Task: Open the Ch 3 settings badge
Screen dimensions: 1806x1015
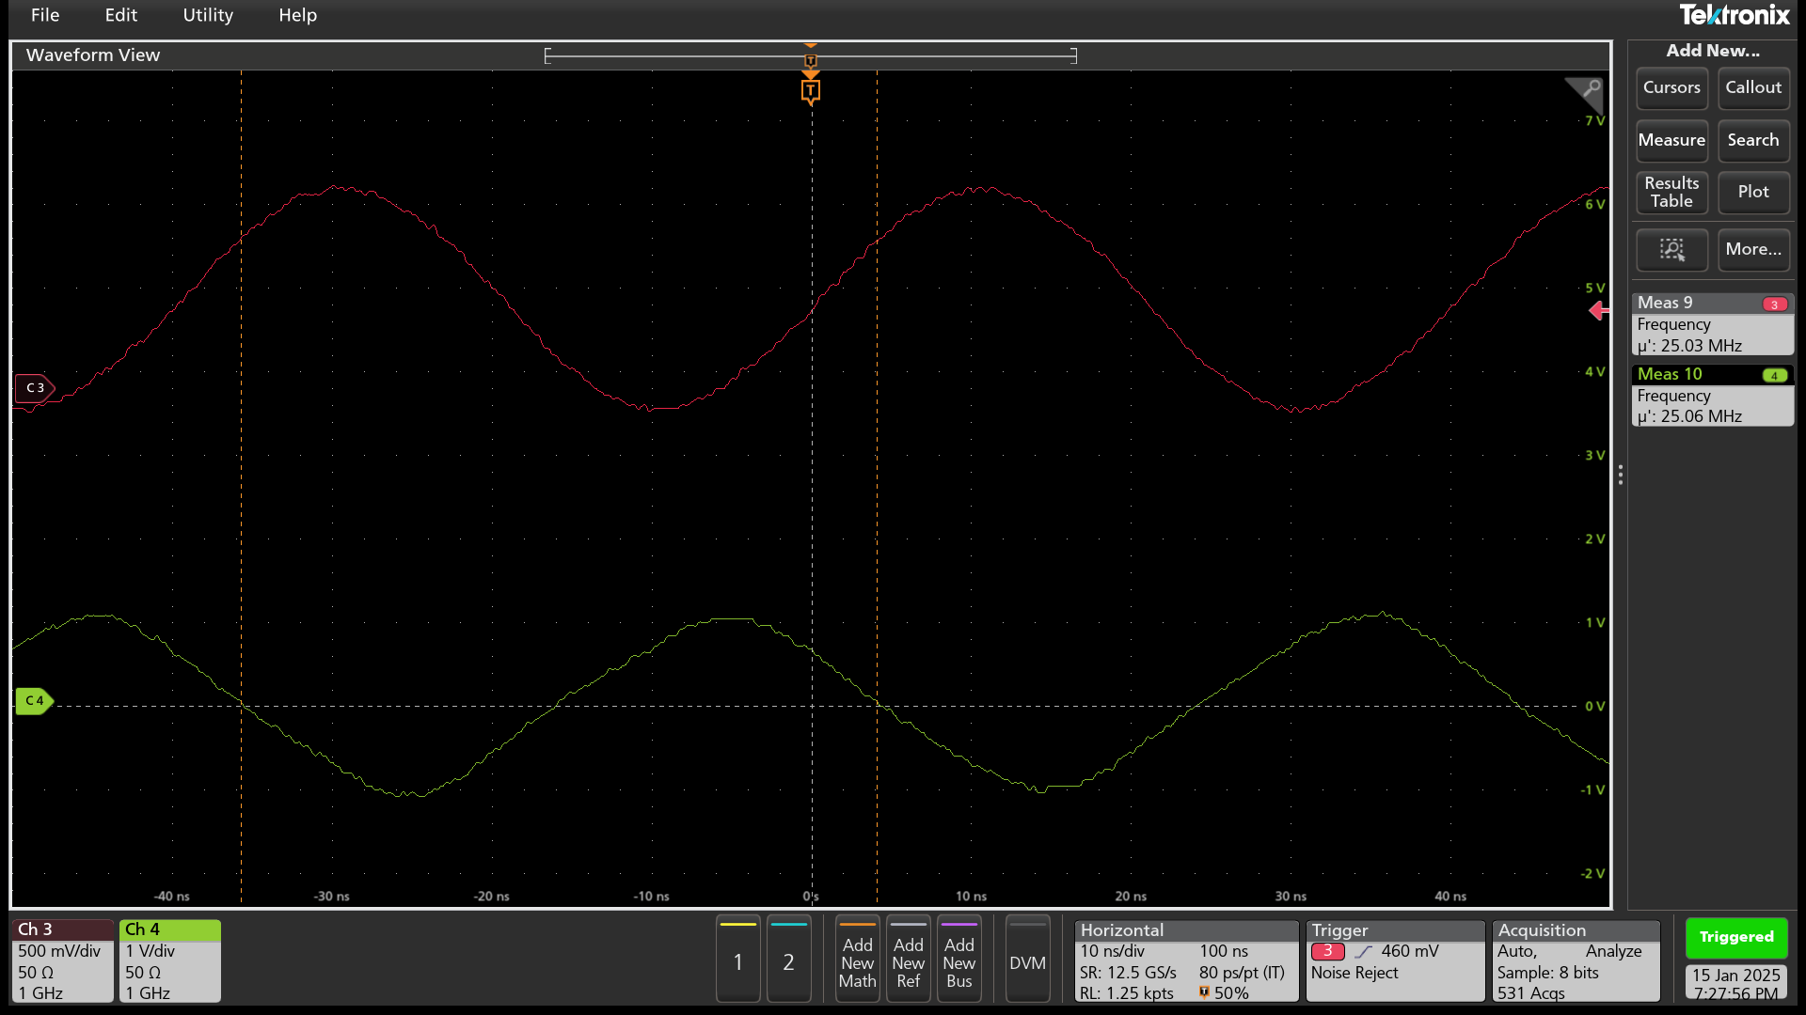Action: [x=62, y=960]
